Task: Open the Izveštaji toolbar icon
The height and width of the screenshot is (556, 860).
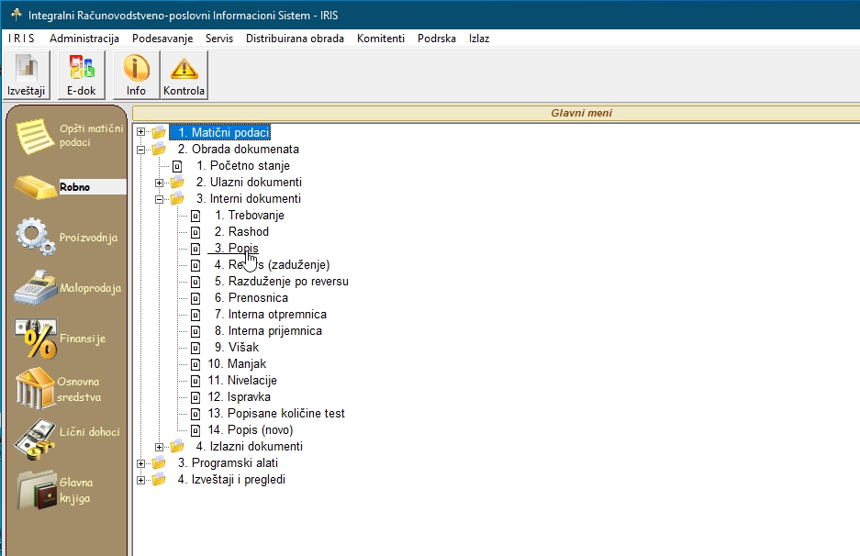Action: pyautogui.click(x=26, y=74)
